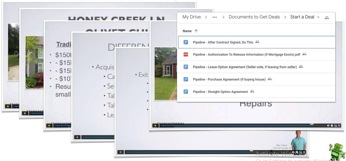This screenshot has height=161, width=346.
Task: Select the Start a Deal breadcrumb label
Action: pos(302,17)
